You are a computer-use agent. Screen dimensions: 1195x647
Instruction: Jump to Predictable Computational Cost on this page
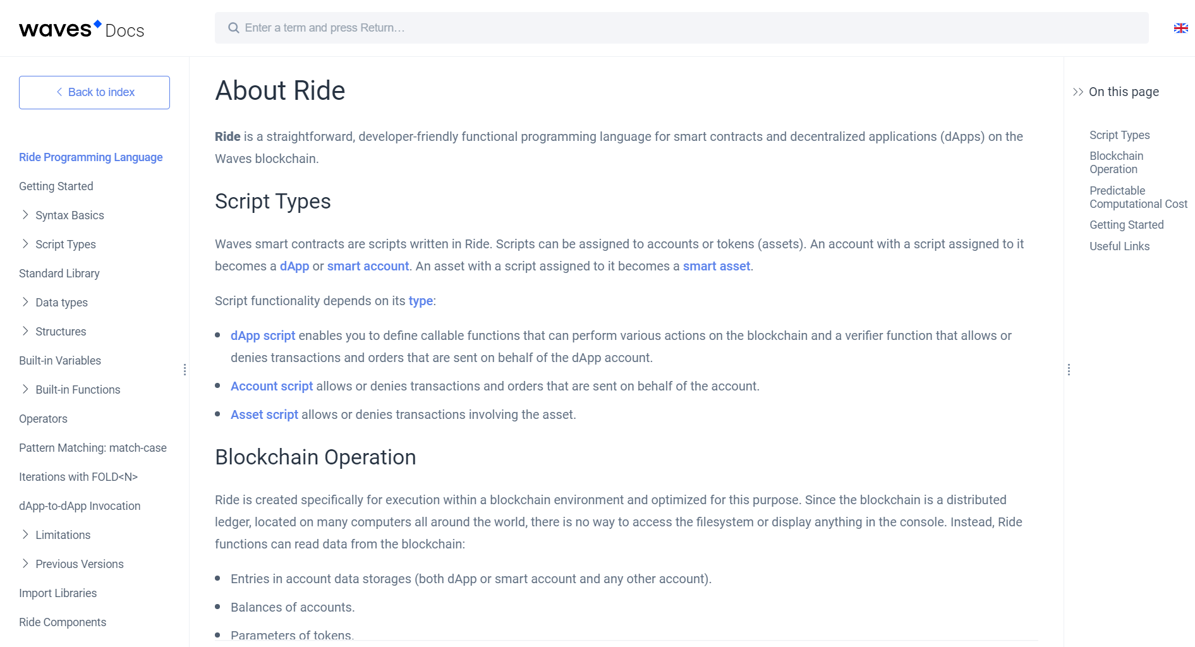pos(1137,197)
